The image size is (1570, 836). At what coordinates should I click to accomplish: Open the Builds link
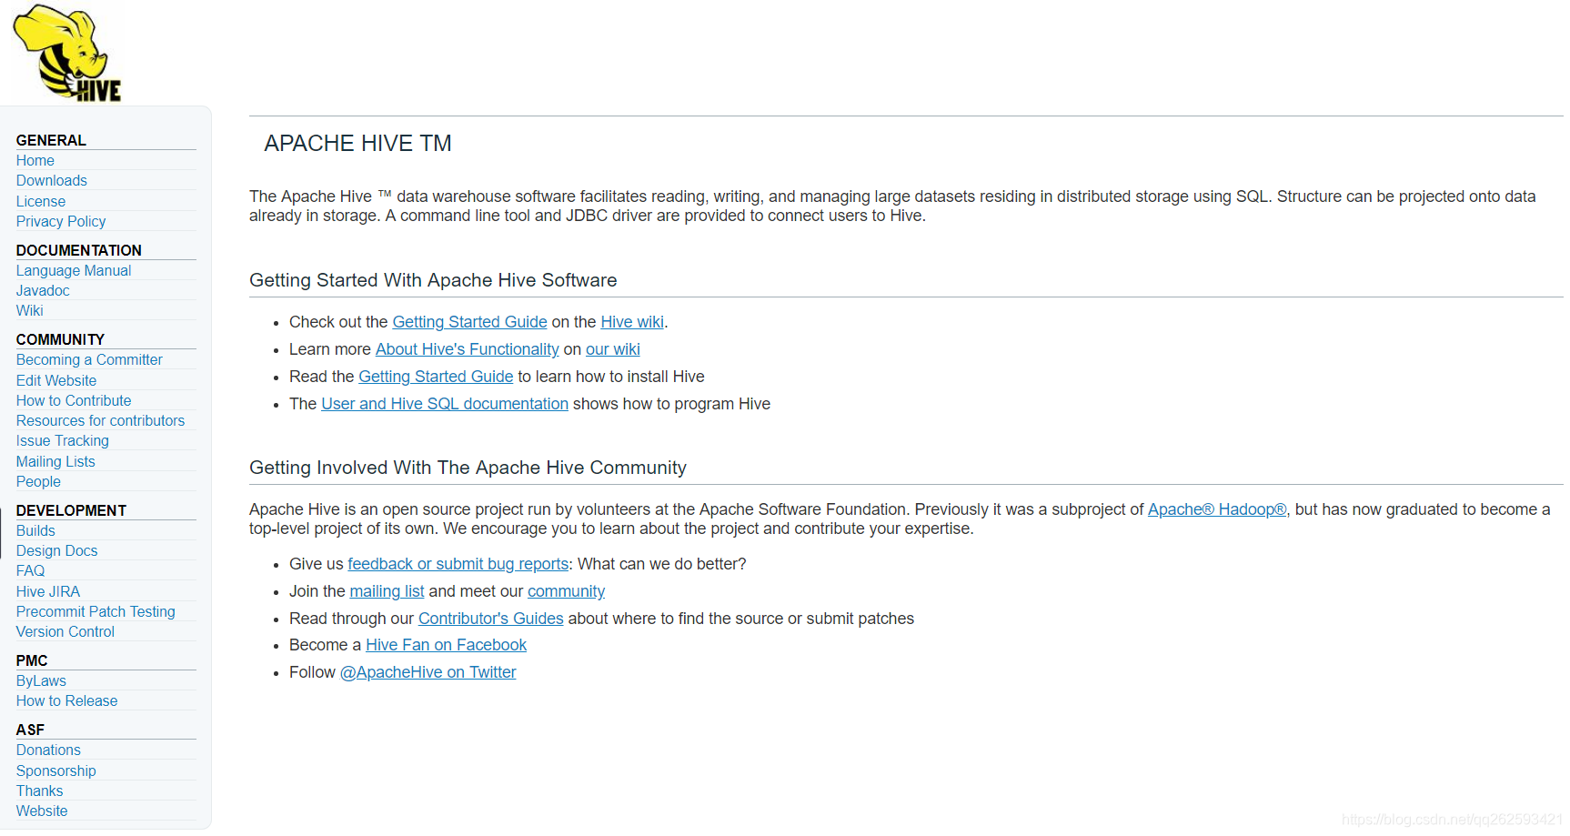pos(35,530)
